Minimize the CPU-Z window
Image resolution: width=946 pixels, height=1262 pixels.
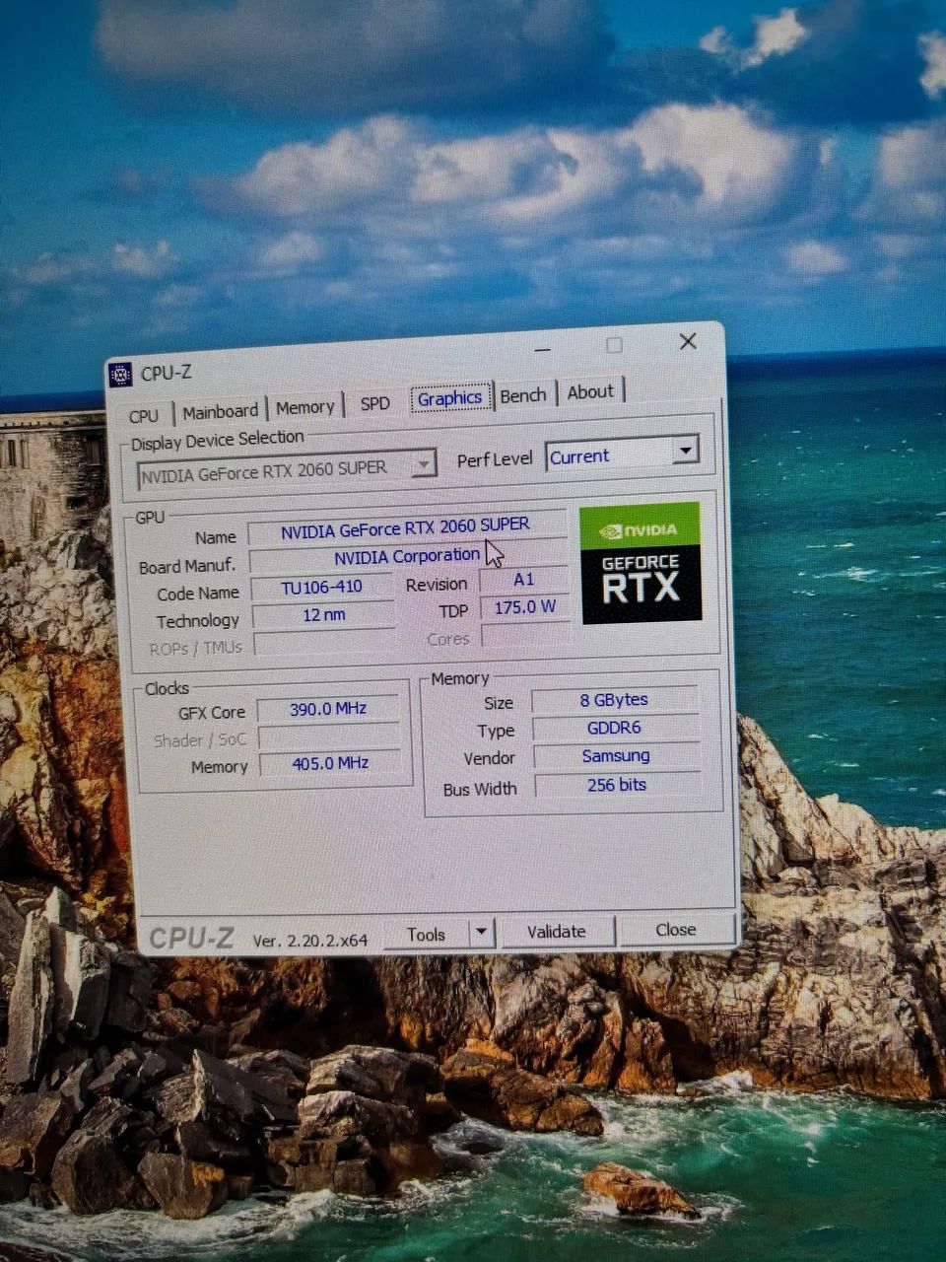point(543,349)
